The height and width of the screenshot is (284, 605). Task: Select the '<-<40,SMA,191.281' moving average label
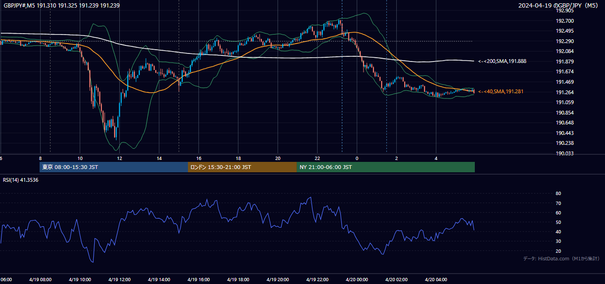[501, 91]
